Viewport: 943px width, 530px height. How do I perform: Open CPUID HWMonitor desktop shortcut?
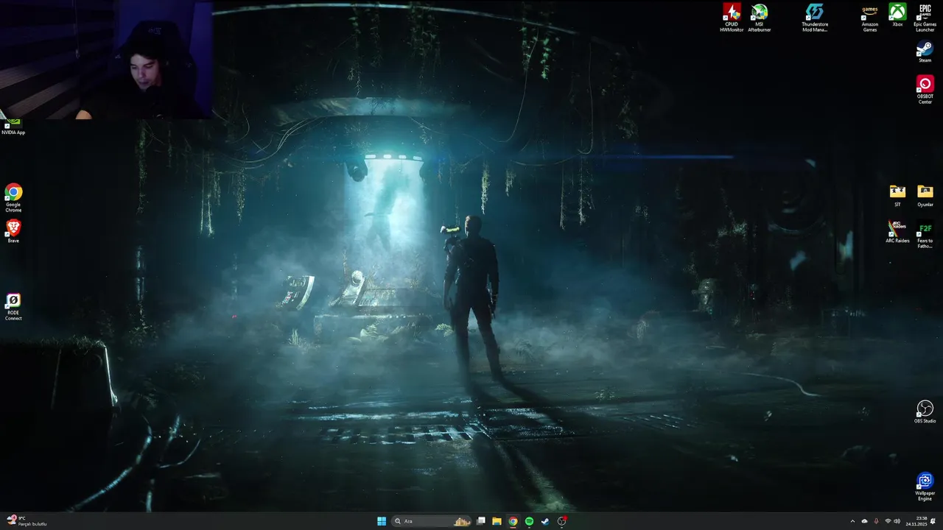click(x=732, y=18)
